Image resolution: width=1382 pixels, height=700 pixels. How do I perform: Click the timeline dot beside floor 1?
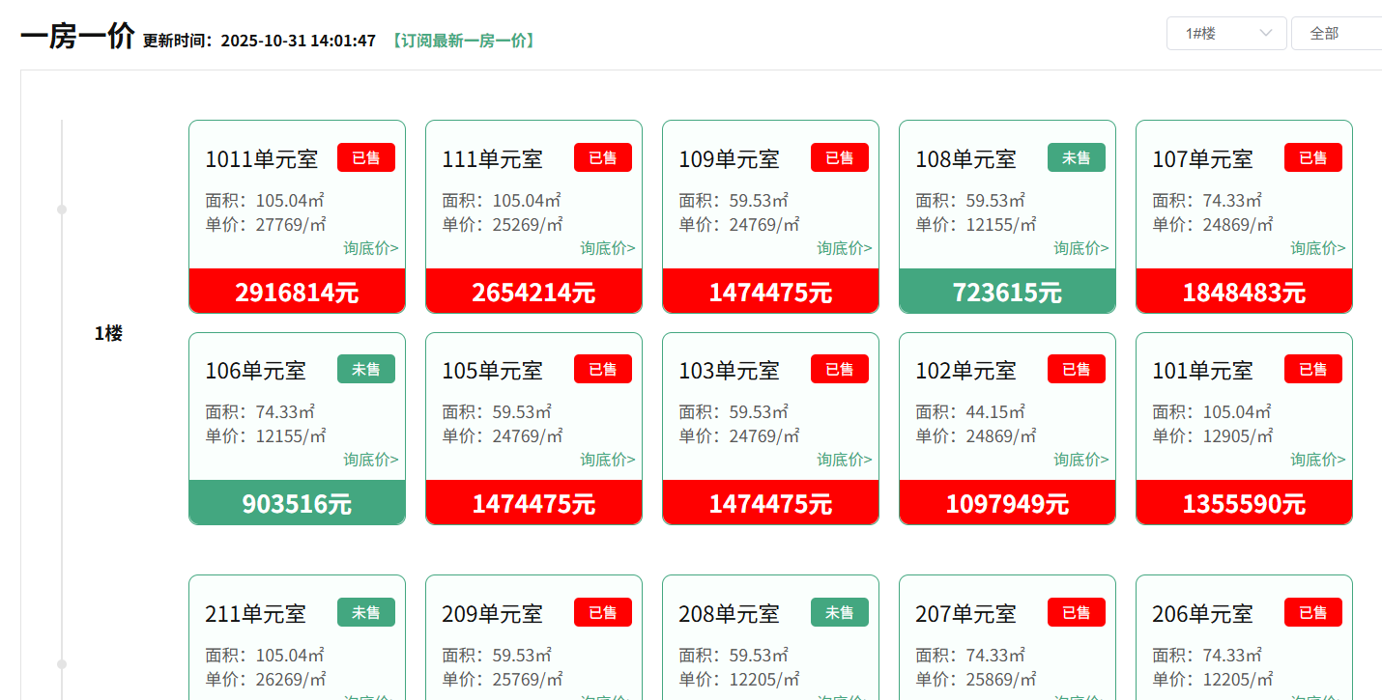tap(62, 210)
